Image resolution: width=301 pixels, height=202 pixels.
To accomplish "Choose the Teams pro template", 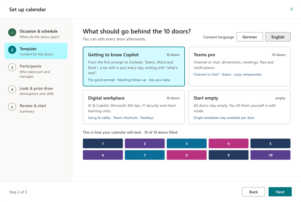I will 239,66.
